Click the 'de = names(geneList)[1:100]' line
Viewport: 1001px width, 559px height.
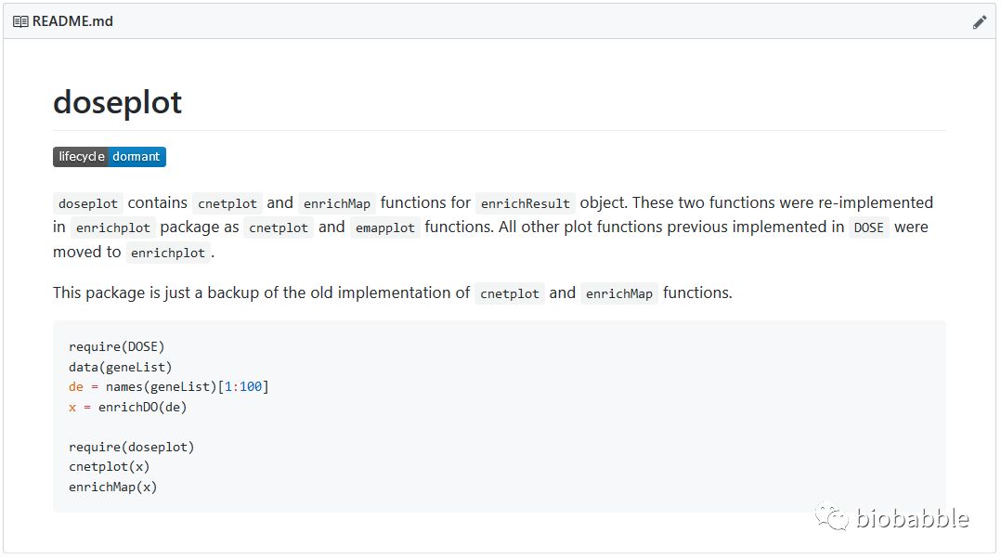point(168,387)
